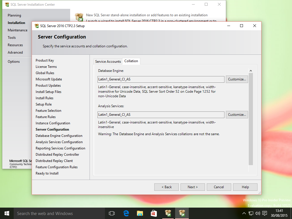
Task: Click the Database Engine collation text field
Action: (x=161, y=79)
